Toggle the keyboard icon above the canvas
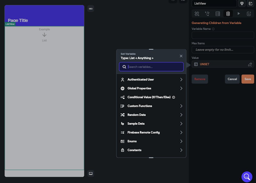This screenshot has width=256, height=183. pos(91,8)
